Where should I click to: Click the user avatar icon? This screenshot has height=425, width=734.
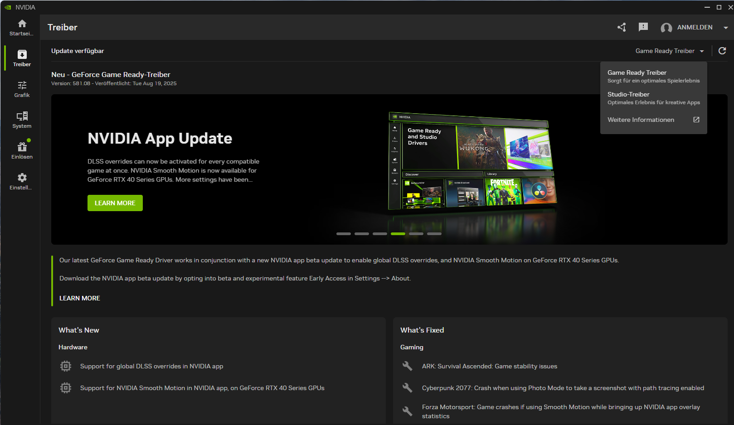666,28
